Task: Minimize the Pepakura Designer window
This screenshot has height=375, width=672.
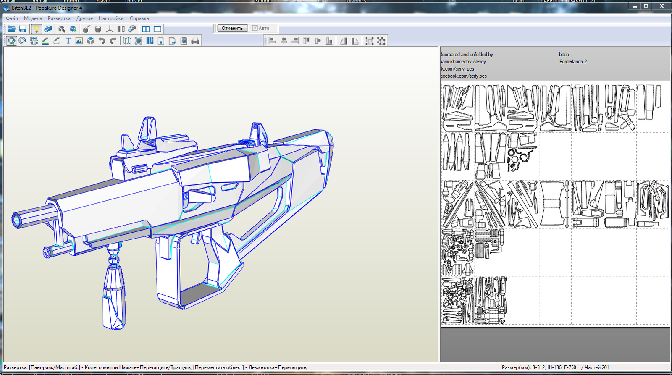Action: click(x=635, y=6)
